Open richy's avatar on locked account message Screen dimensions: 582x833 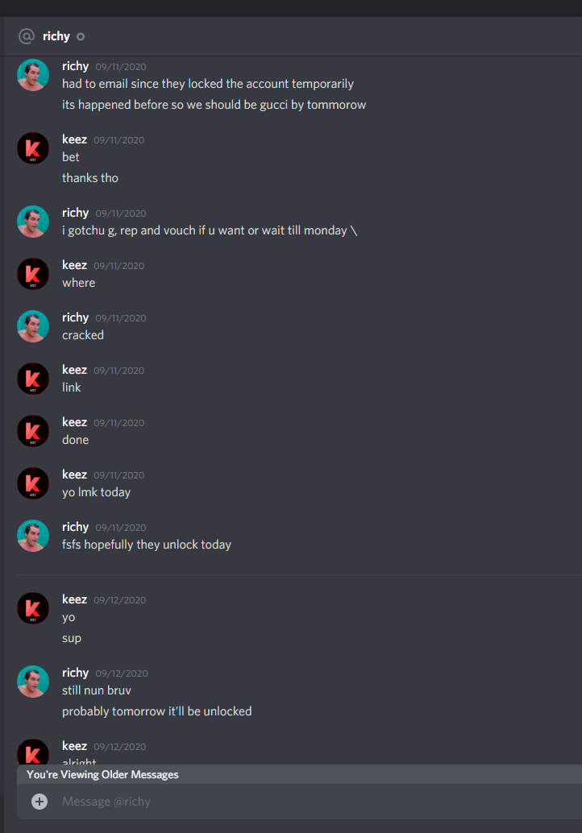tap(33, 75)
